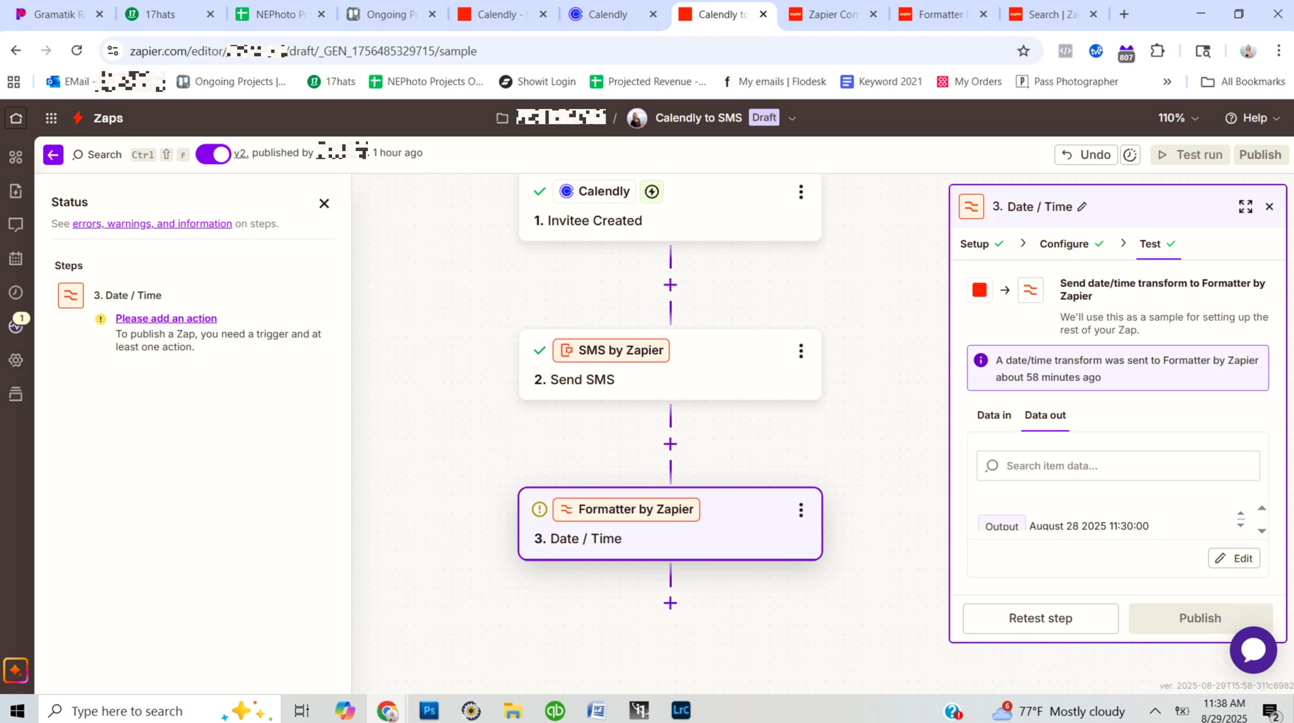Click the Formatter step icon in Status list
The image size is (1294, 723).
70,295
